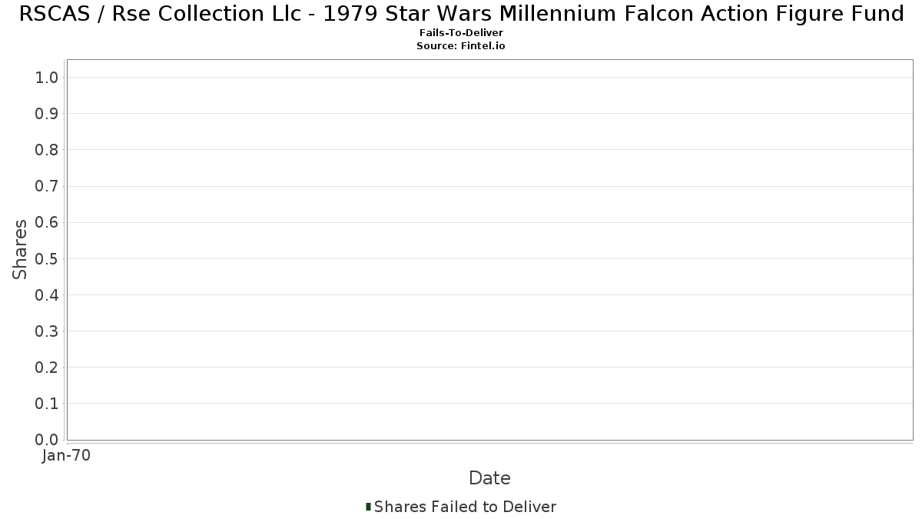The height and width of the screenshot is (519, 922).
Task: Click the chart title starting with RSCAS
Action: [x=461, y=14]
